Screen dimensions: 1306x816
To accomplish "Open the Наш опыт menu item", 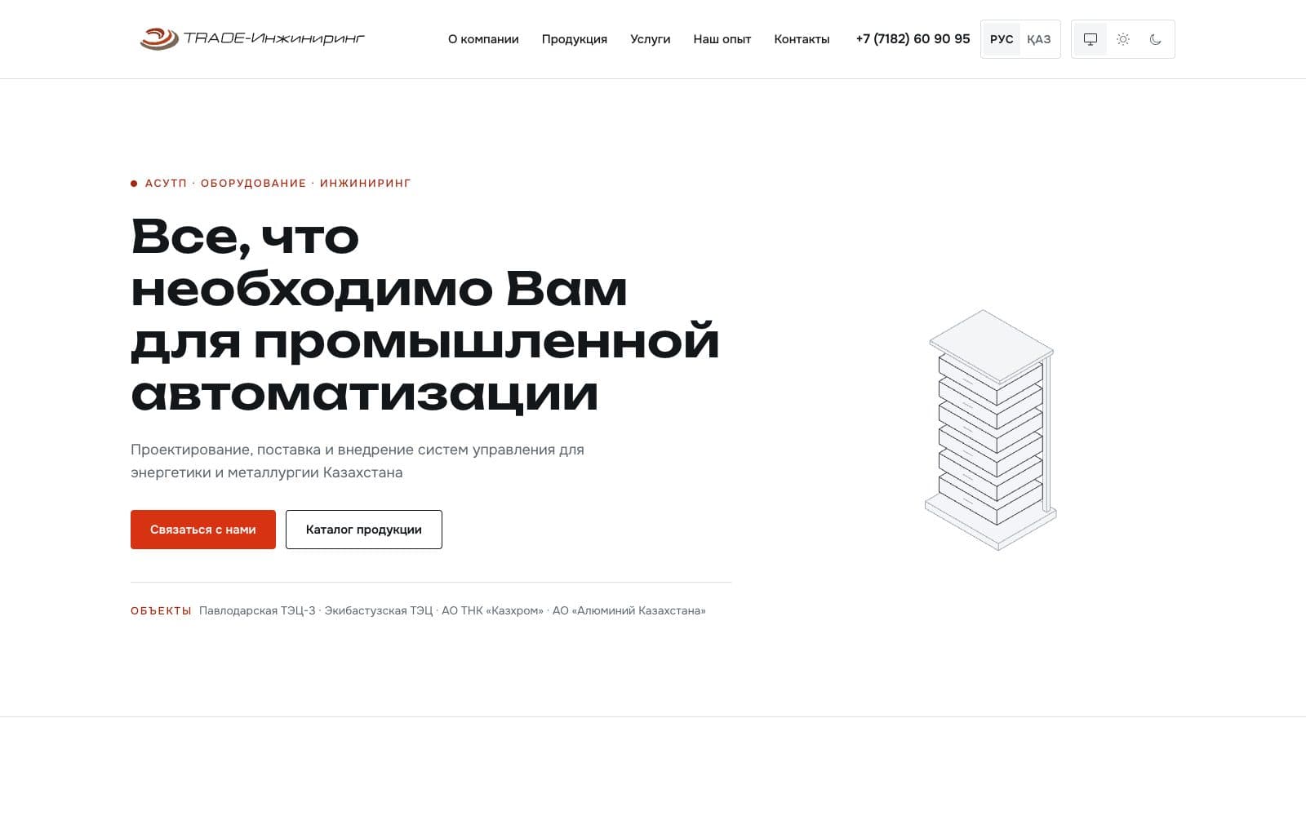I will (x=722, y=39).
